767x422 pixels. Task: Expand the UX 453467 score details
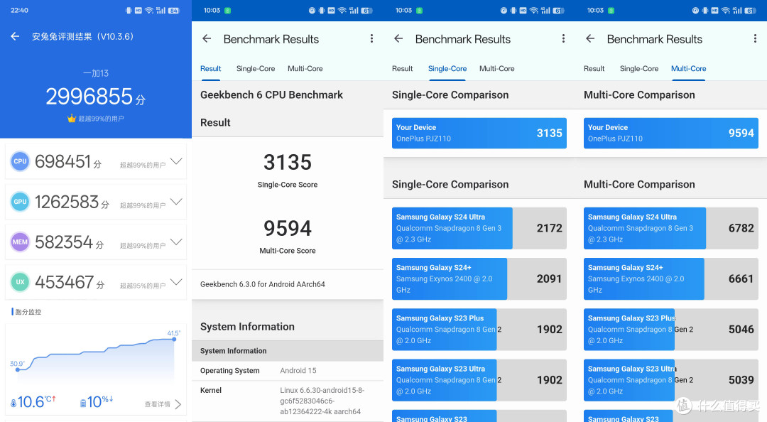[x=176, y=282]
